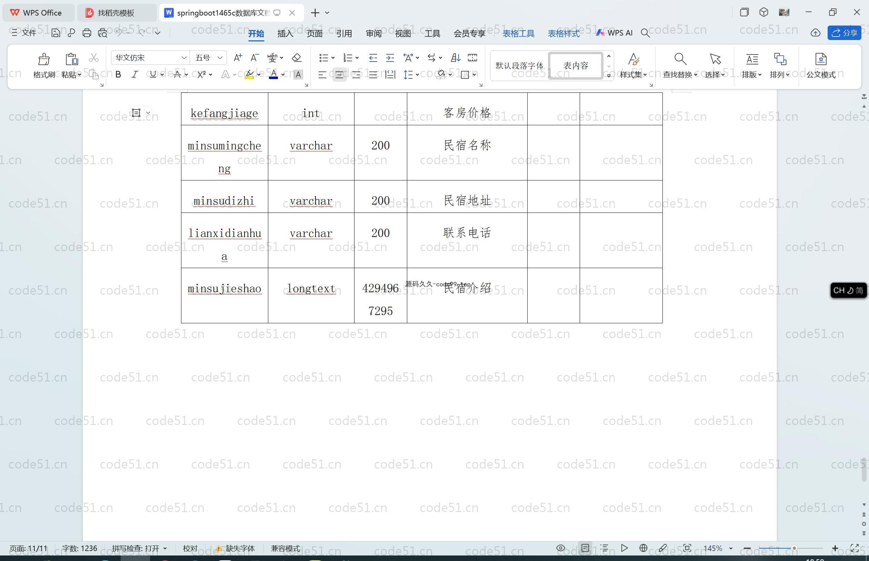Click the Decrease Indent icon
This screenshot has height=561, width=869.
click(x=373, y=58)
